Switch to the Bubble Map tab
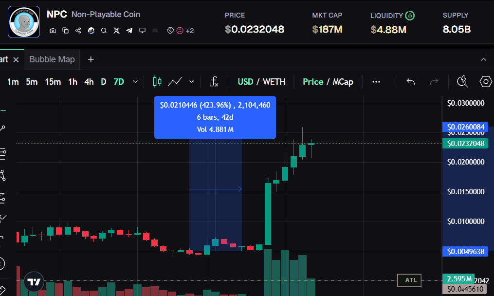Screen dimensions: 494x296 pyautogui.click(x=52, y=59)
